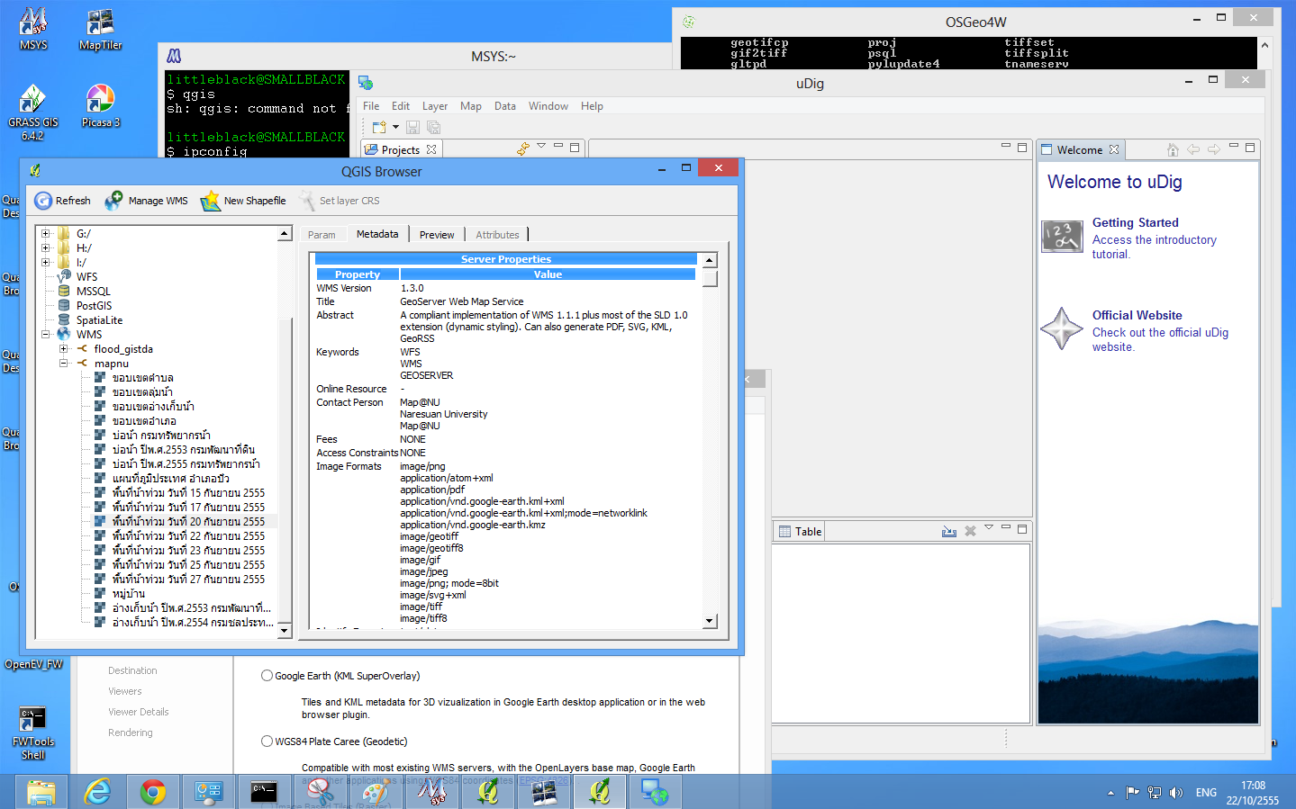Switch to the Preview tab
This screenshot has height=809, width=1296.
tap(437, 235)
